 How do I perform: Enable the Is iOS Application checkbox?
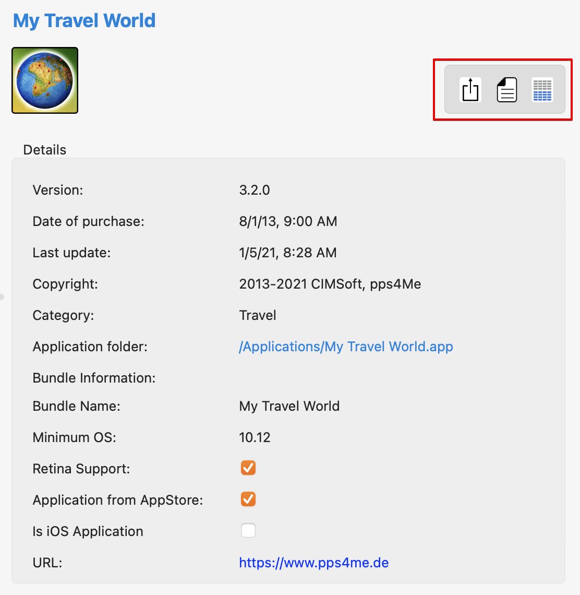coord(248,530)
